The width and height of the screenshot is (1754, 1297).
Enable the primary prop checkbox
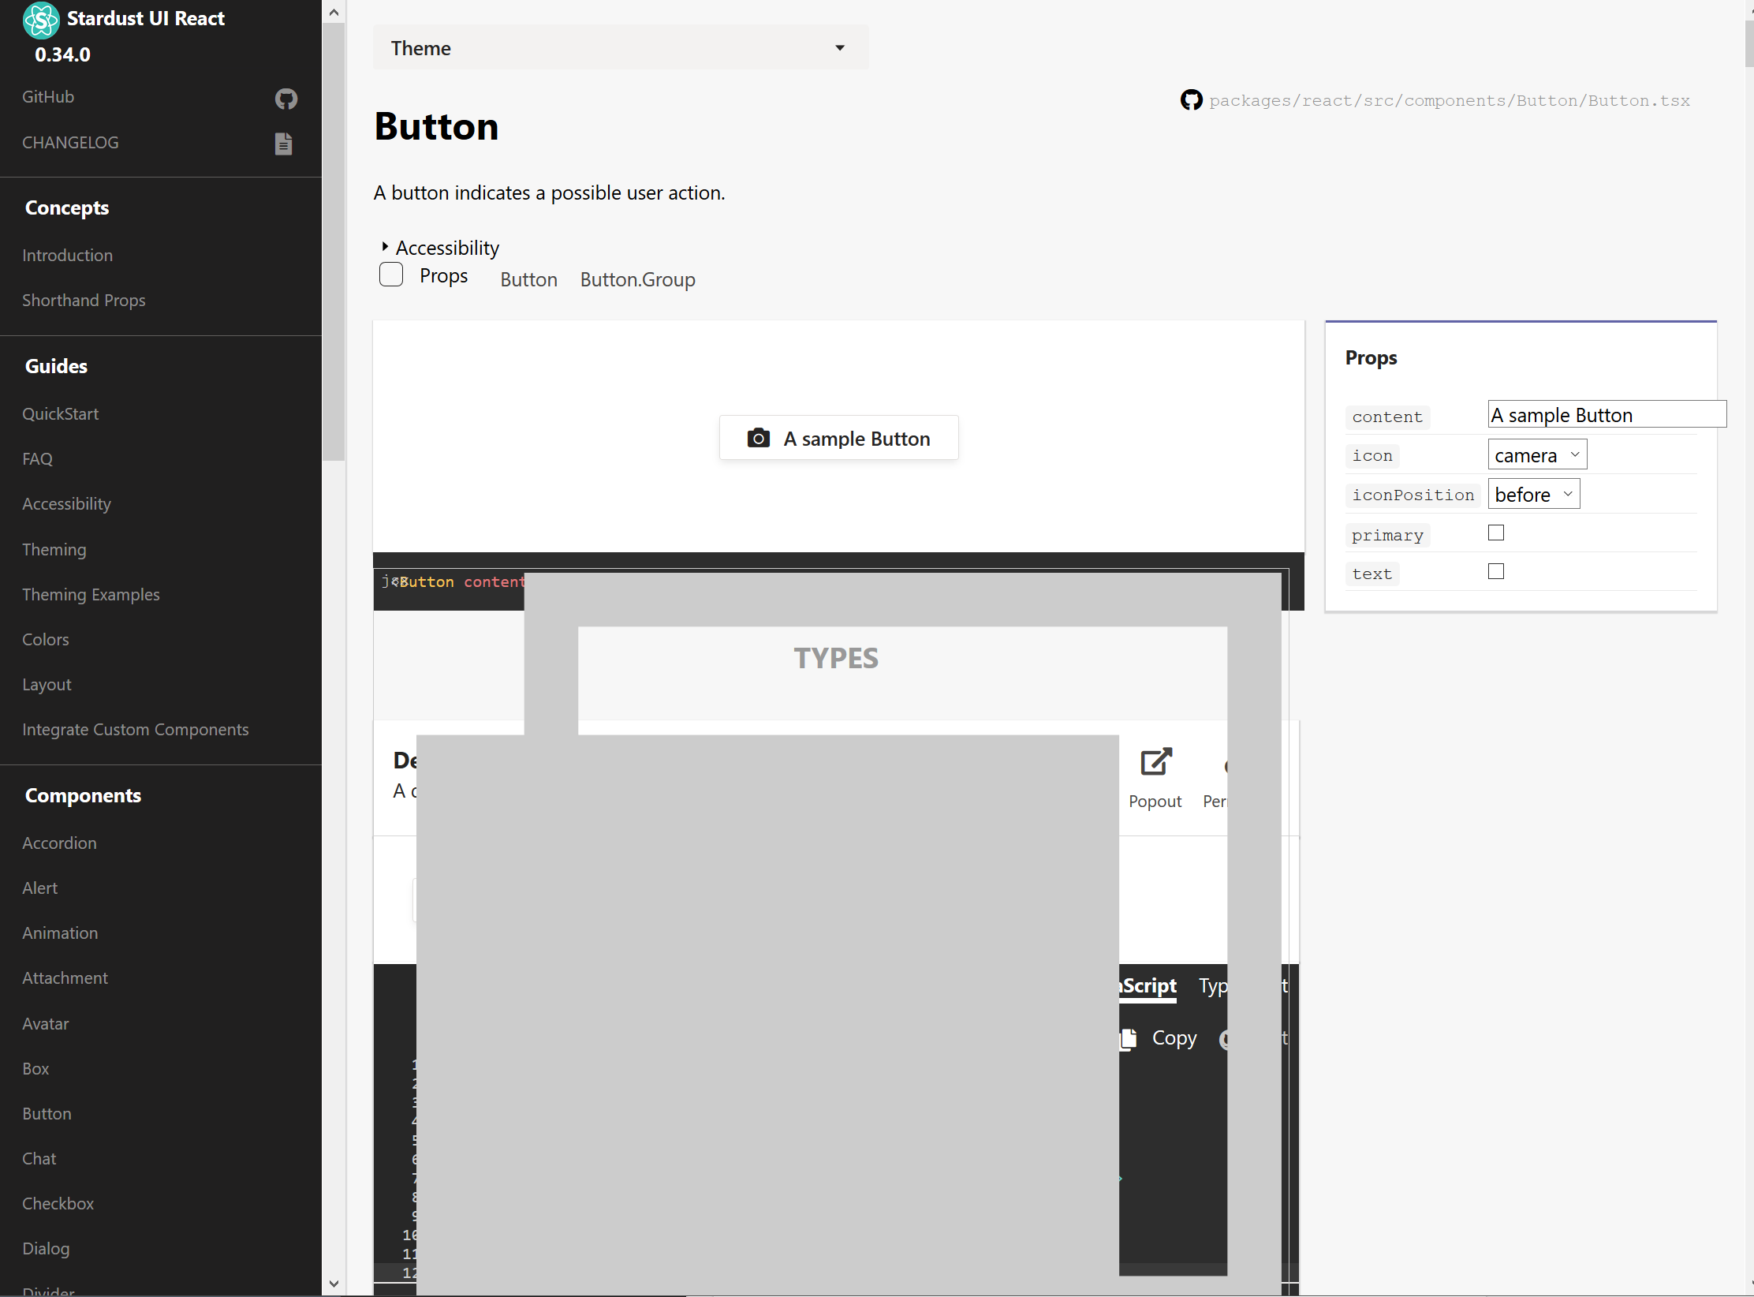(1495, 533)
